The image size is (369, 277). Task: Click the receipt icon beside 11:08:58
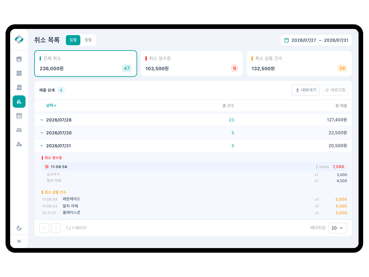[47, 167]
